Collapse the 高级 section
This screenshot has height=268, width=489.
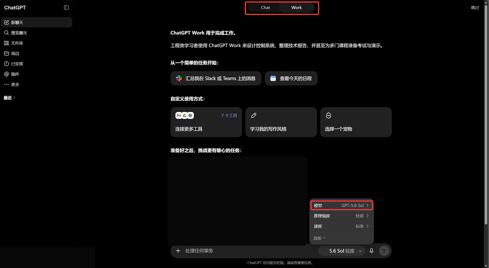319,238
